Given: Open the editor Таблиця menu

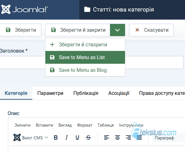Looking at the screenshot, I should (106, 125).
